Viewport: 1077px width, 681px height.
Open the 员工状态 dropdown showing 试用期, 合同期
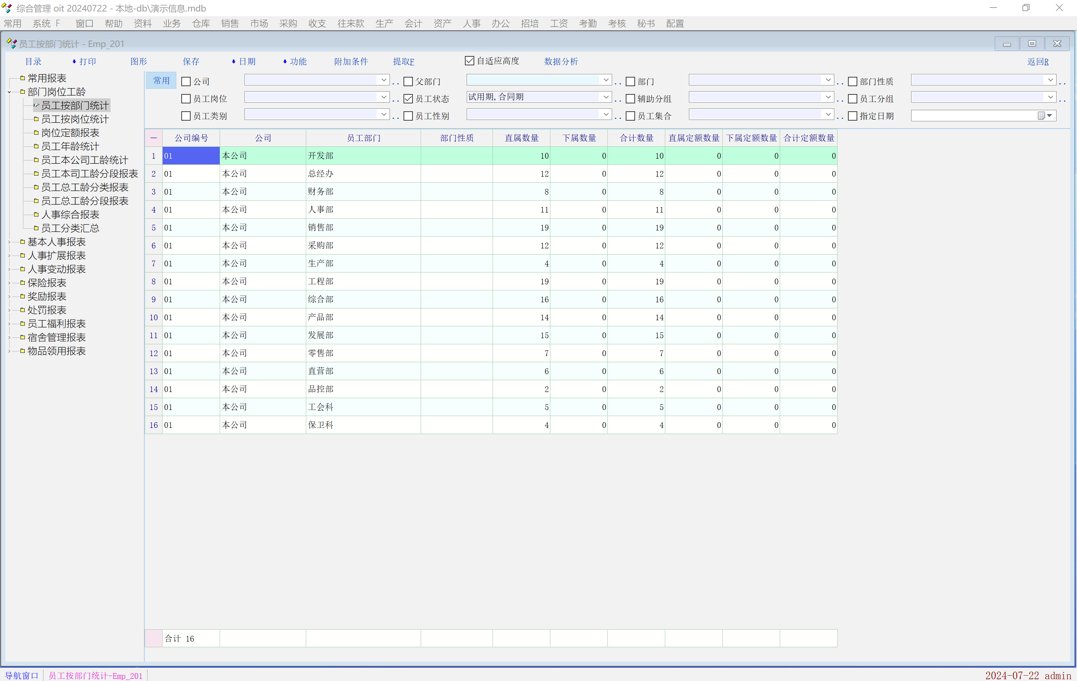click(606, 97)
